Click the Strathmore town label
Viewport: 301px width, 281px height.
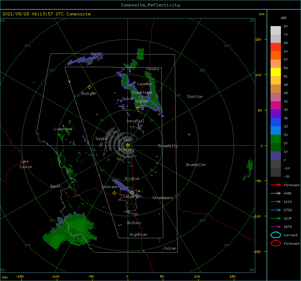pos(163,198)
